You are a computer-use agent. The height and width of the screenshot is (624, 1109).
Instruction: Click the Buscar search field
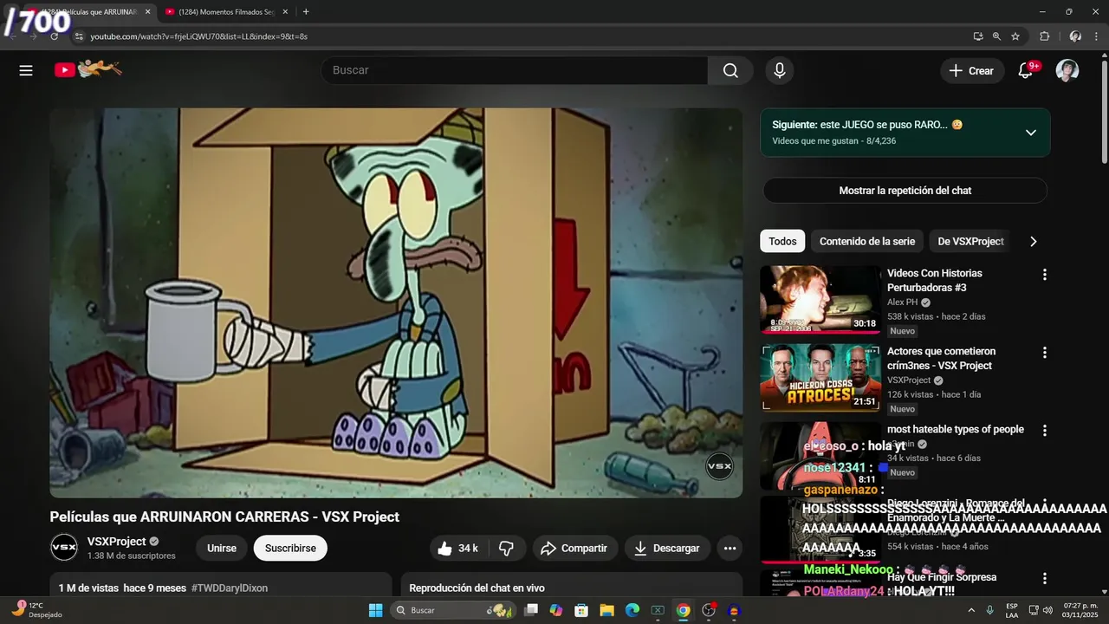(x=515, y=70)
